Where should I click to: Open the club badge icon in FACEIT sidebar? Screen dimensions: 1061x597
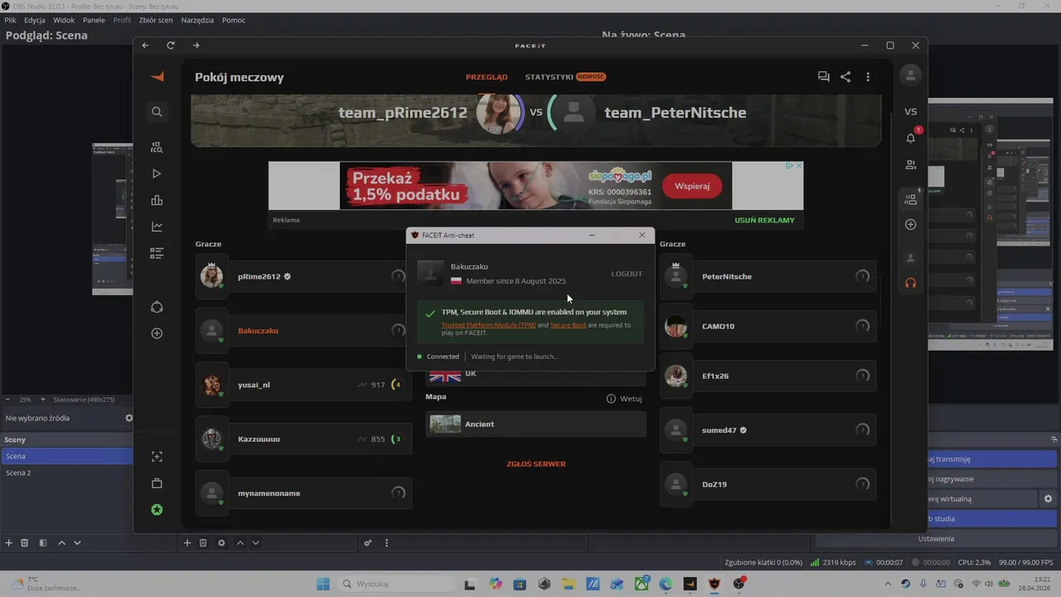coord(157,307)
